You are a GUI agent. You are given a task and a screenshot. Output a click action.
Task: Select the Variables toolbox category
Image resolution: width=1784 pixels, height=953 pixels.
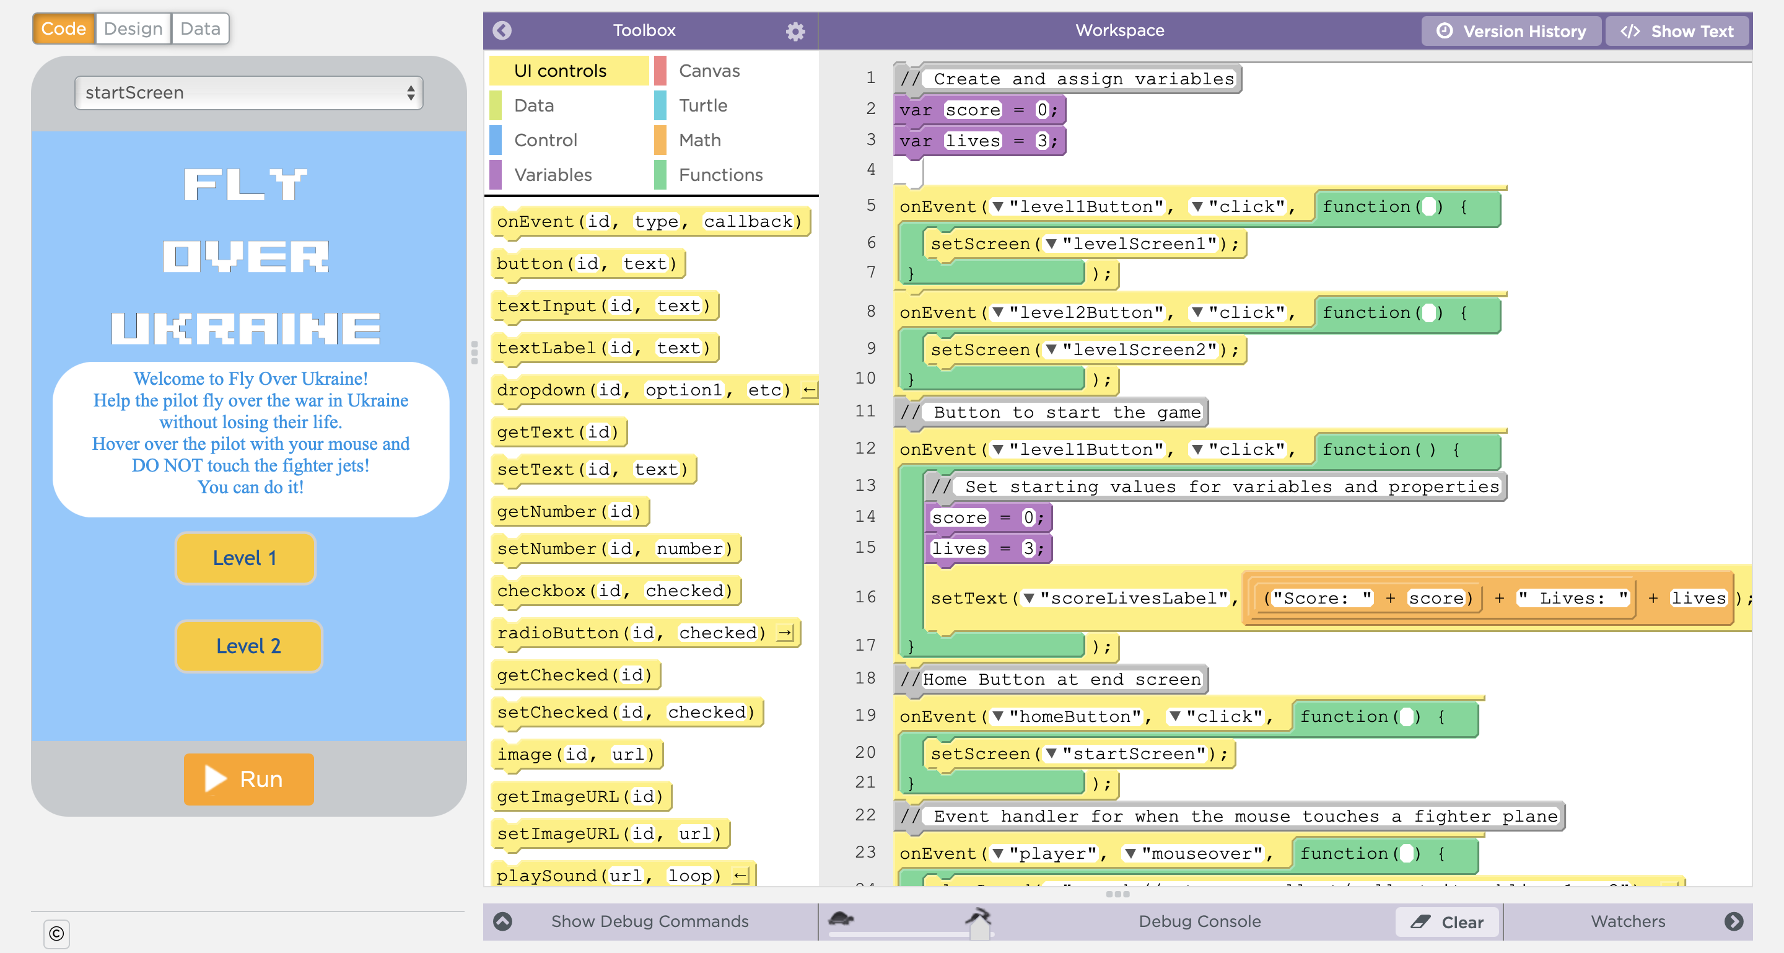[x=553, y=175]
